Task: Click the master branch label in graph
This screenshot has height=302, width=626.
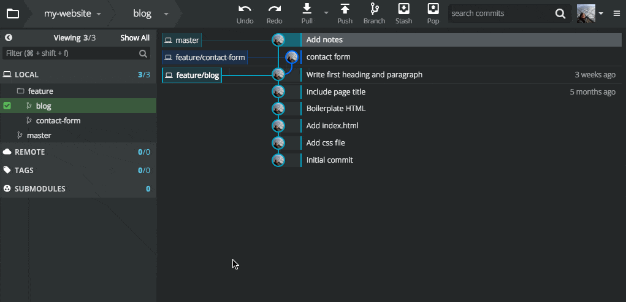Action: (x=181, y=40)
